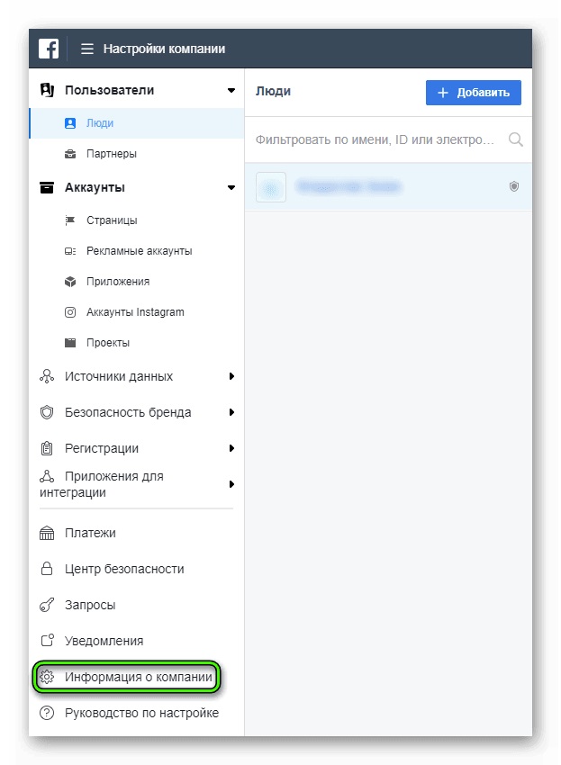
Task: Open the hamburger menu beside Настройки компании
Action: point(87,49)
